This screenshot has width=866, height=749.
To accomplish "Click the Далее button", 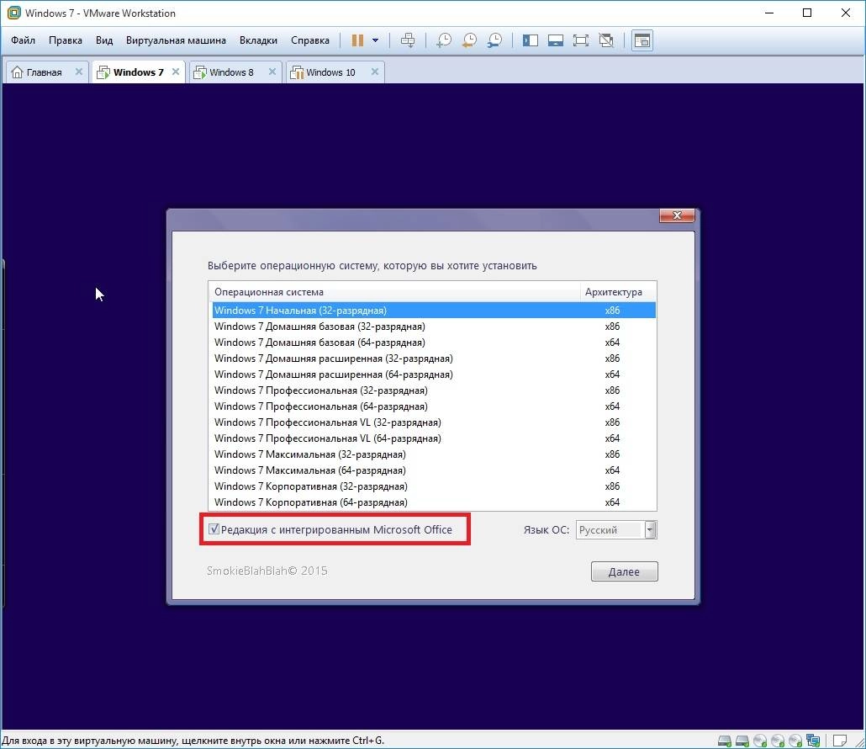I will click(x=624, y=571).
